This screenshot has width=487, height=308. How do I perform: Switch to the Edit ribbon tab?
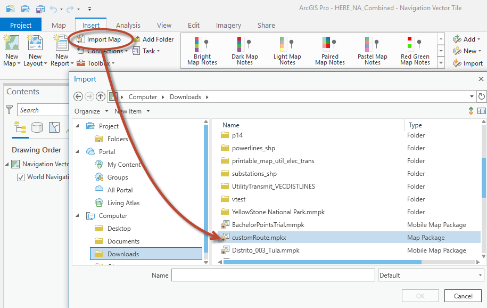pyautogui.click(x=194, y=25)
